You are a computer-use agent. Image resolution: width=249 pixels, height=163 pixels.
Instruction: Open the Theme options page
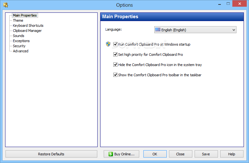pyautogui.click(x=18, y=20)
